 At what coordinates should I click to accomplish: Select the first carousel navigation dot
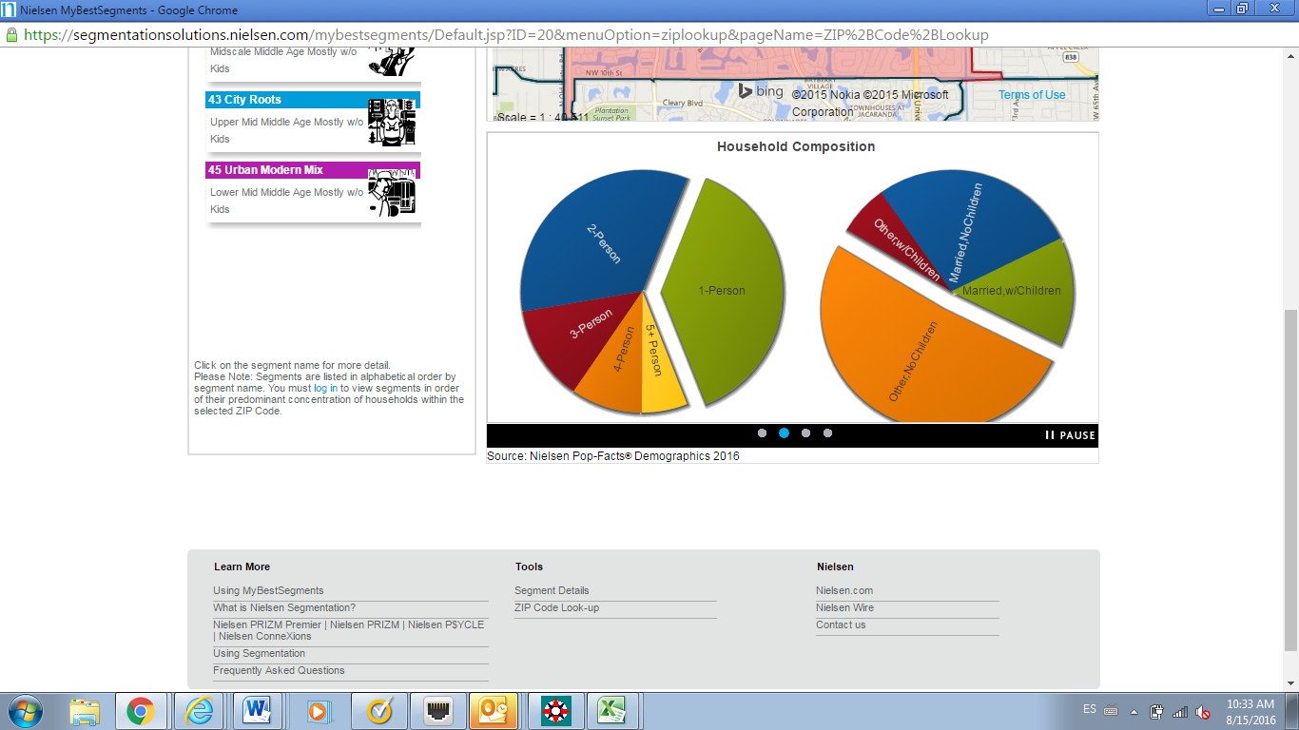coord(763,432)
